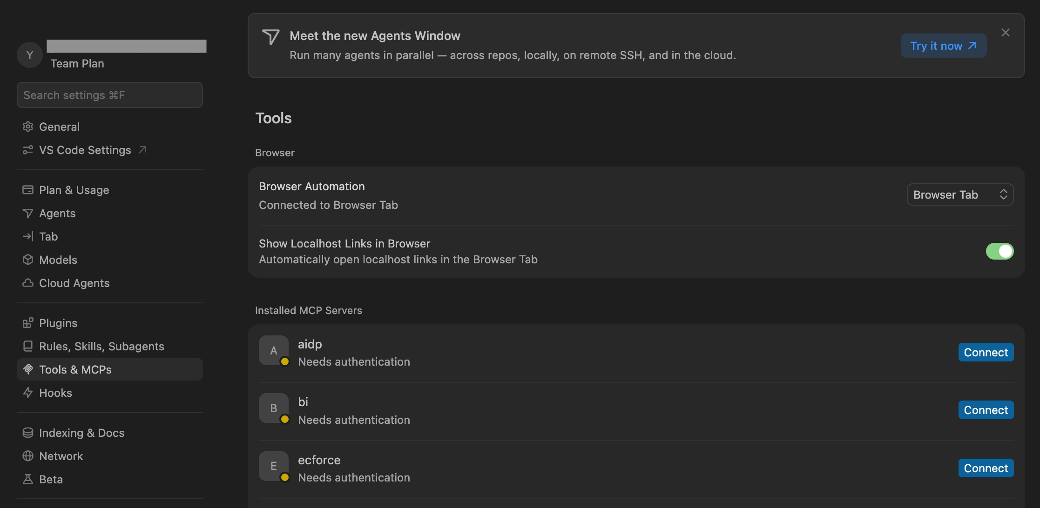Dismiss the Agents Window banner
1040x508 pixels.
pyautogui.click(x=1005, y=33)
